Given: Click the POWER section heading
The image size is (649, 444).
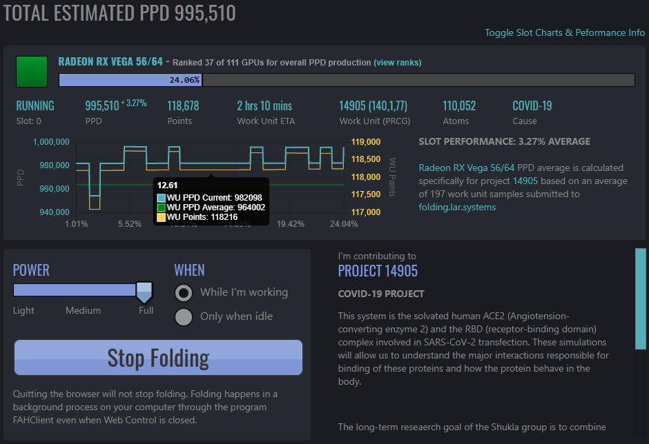Looking at the screenshot, I should tap(31, 270).
